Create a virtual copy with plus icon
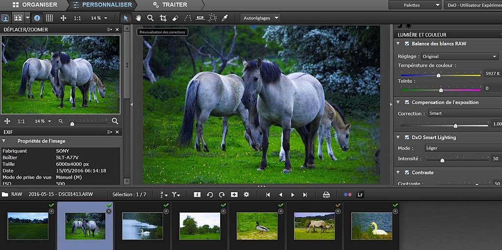 point(234,195)
